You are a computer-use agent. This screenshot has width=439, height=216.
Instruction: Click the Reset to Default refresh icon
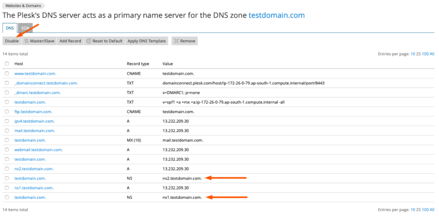point(88,41)
